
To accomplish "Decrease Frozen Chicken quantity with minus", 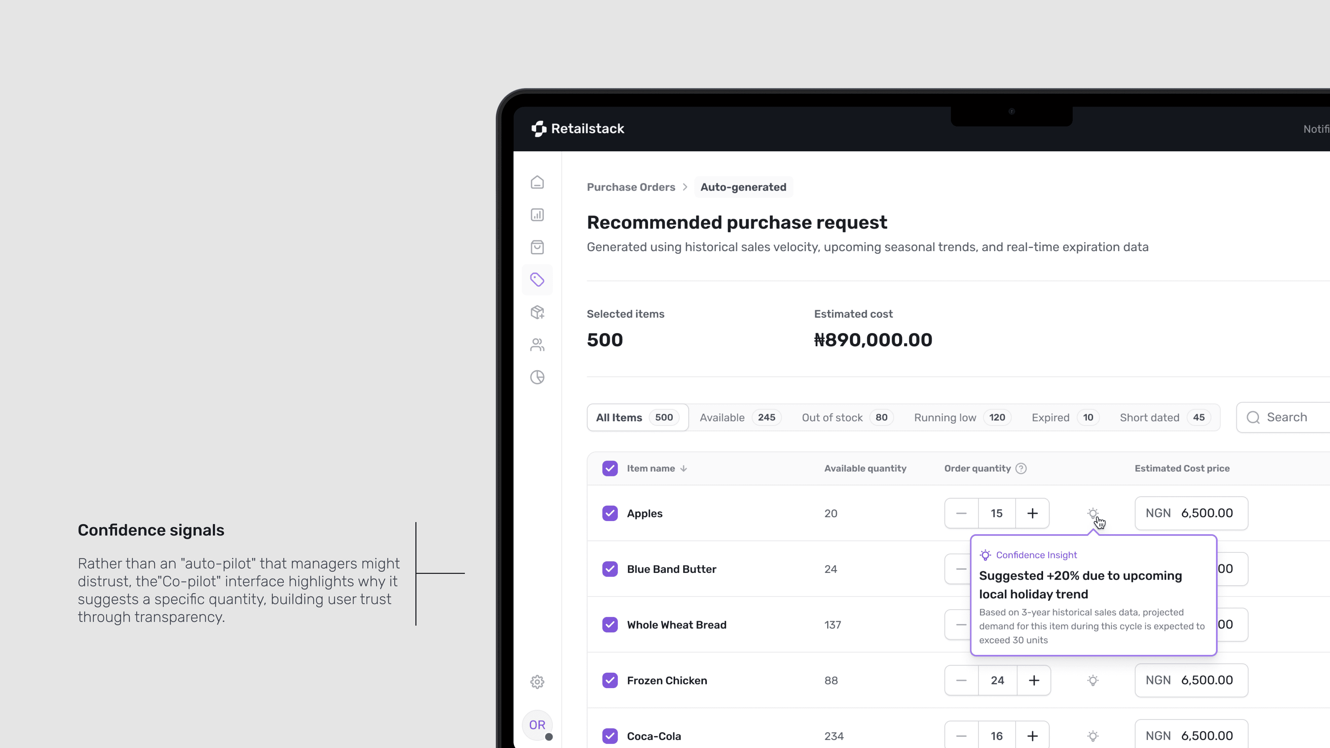I will click(961, 680).
